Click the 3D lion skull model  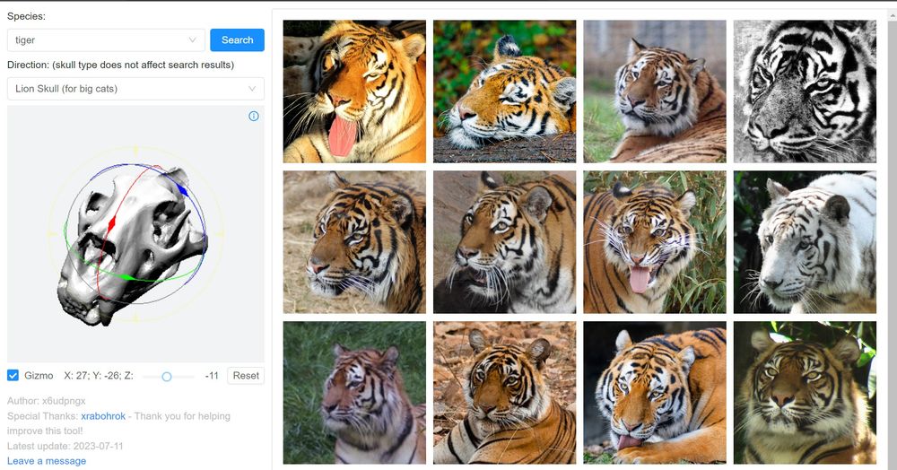tap(133, 246)
